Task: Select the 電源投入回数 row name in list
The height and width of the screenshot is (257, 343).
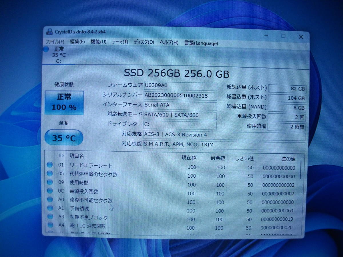Action: coord(84,191)
